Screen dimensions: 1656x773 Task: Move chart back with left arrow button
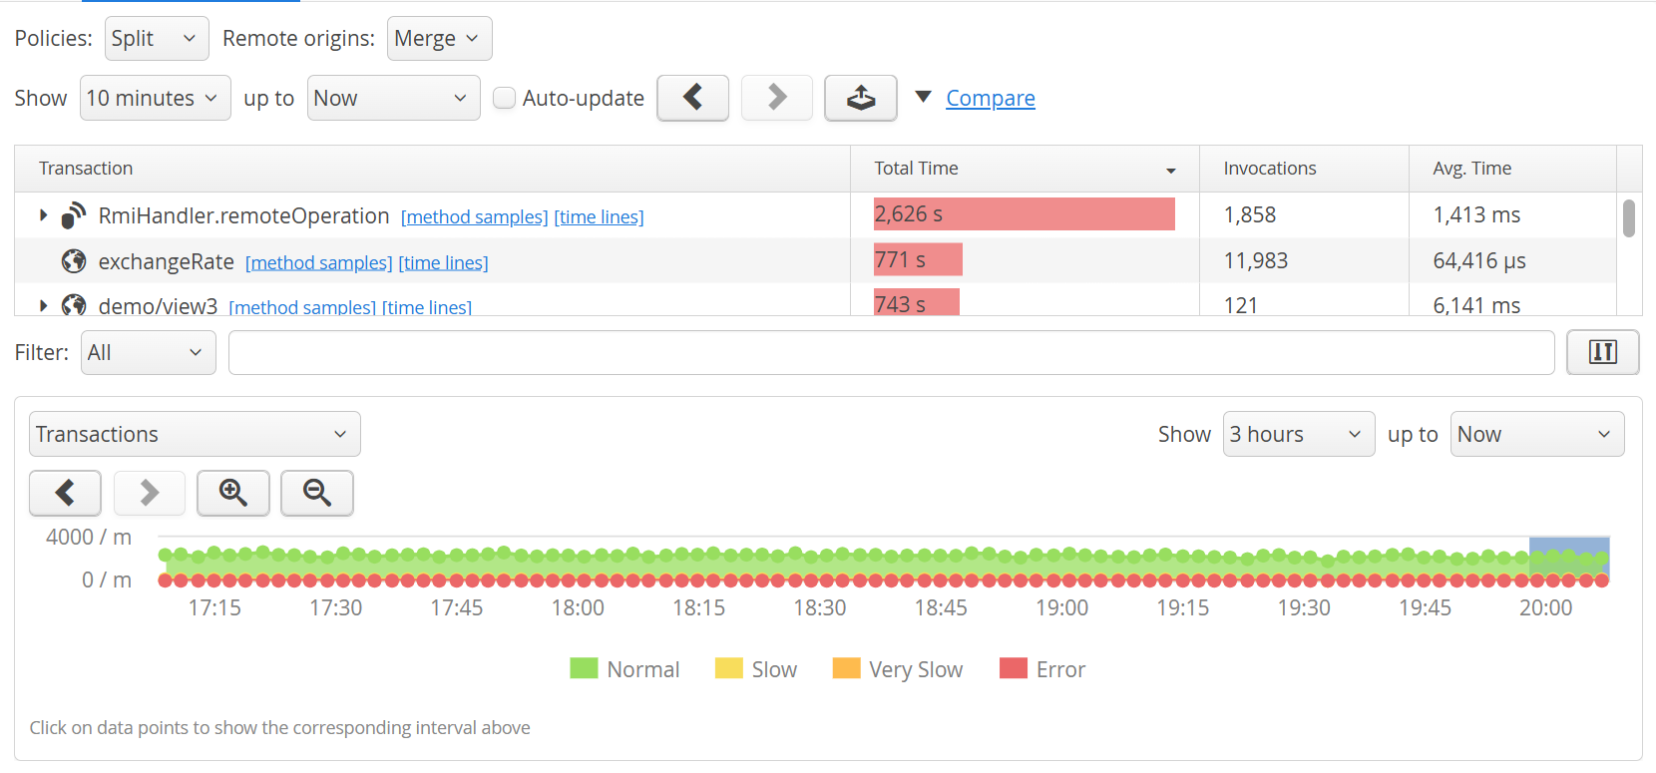pyautogui.click(x=65, y=493)
